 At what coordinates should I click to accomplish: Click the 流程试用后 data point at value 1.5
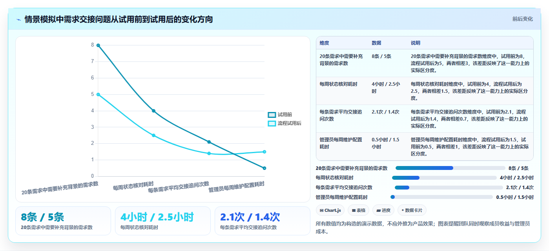pos(264,152)
